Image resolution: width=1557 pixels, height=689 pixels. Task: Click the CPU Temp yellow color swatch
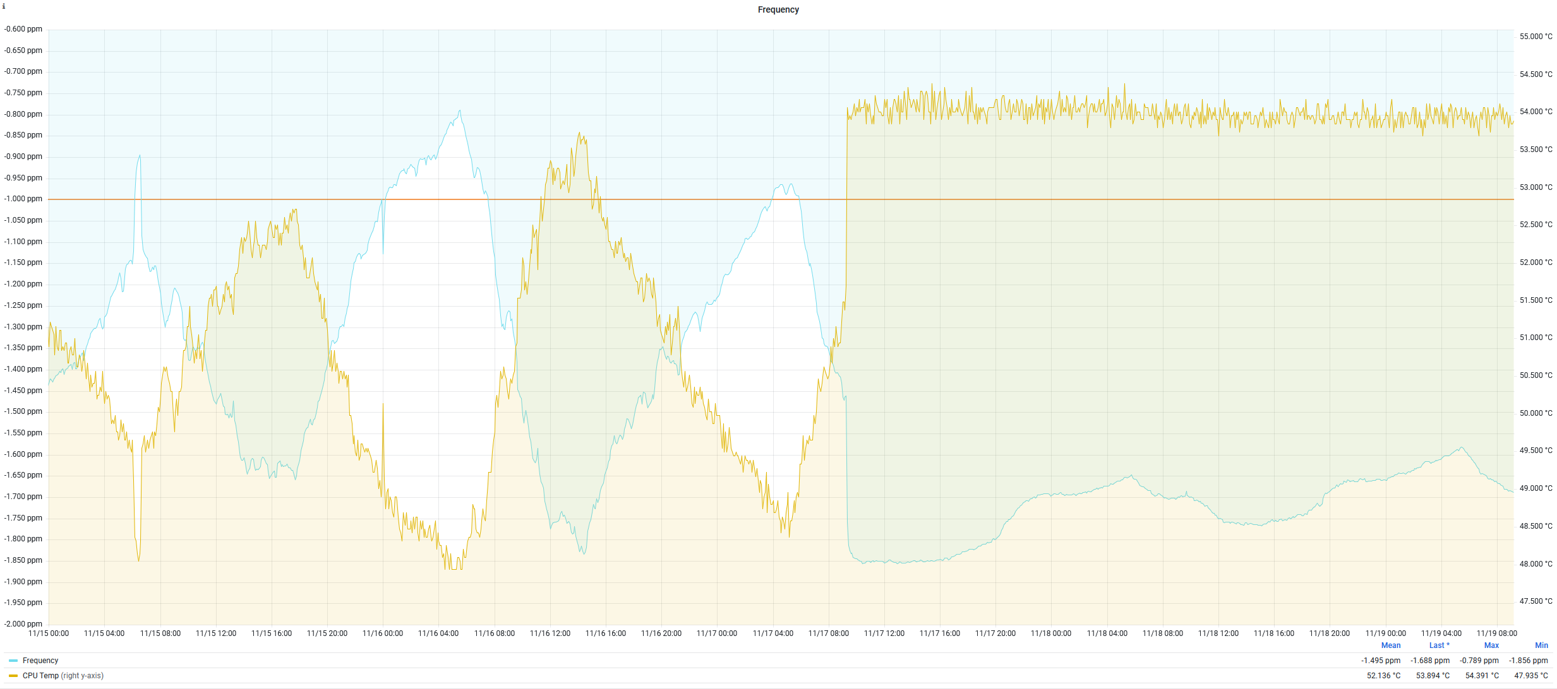point(13,676)
